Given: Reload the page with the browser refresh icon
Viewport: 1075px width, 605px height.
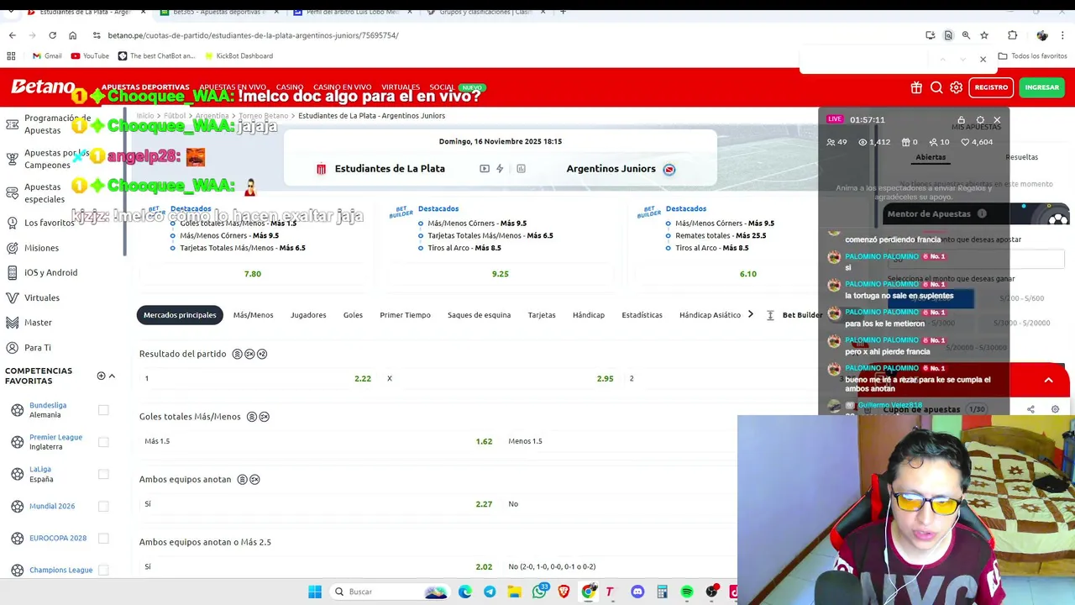Looking at the screenshot, I should coord(52,35).
